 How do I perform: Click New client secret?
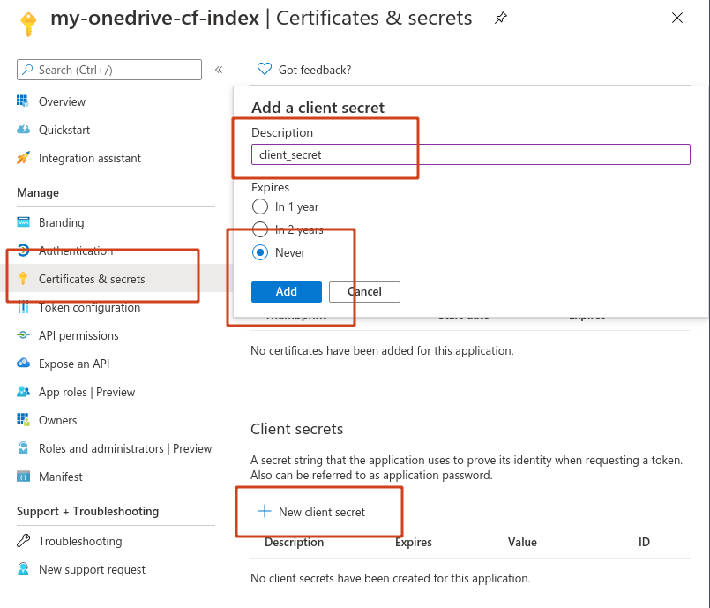point(322,512)
